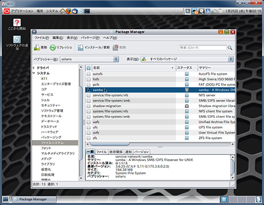Click the details pane vertical scrollbar
This screenshot has width=264, height=205.
[x=233, y=168]
